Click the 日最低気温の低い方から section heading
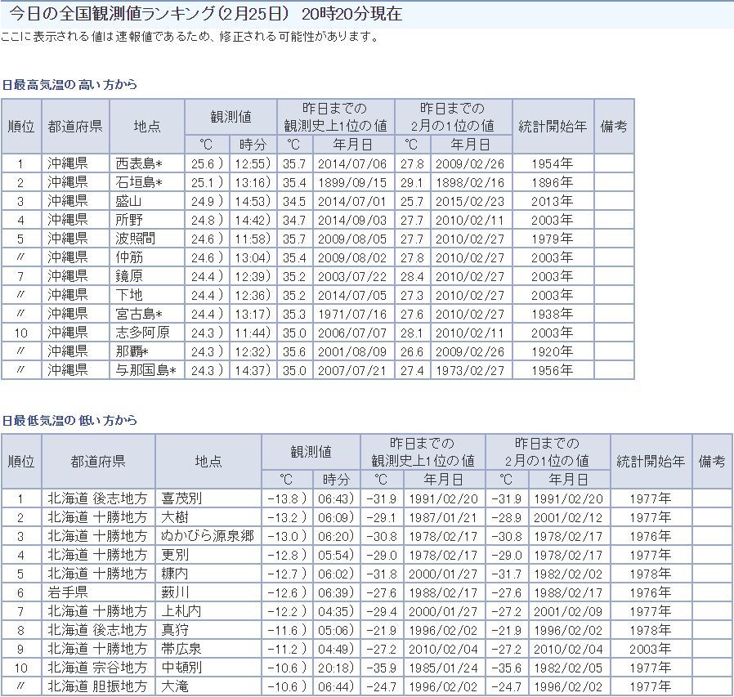Screen dimensions: 734x697 click(x=69, y=421)
